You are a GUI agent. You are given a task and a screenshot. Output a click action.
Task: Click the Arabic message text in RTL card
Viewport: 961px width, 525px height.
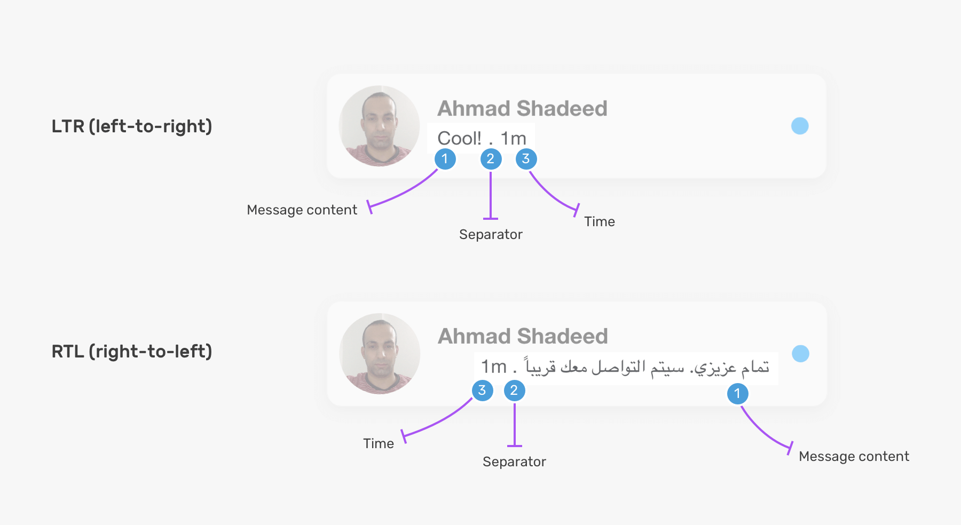[x=647, y=367]
